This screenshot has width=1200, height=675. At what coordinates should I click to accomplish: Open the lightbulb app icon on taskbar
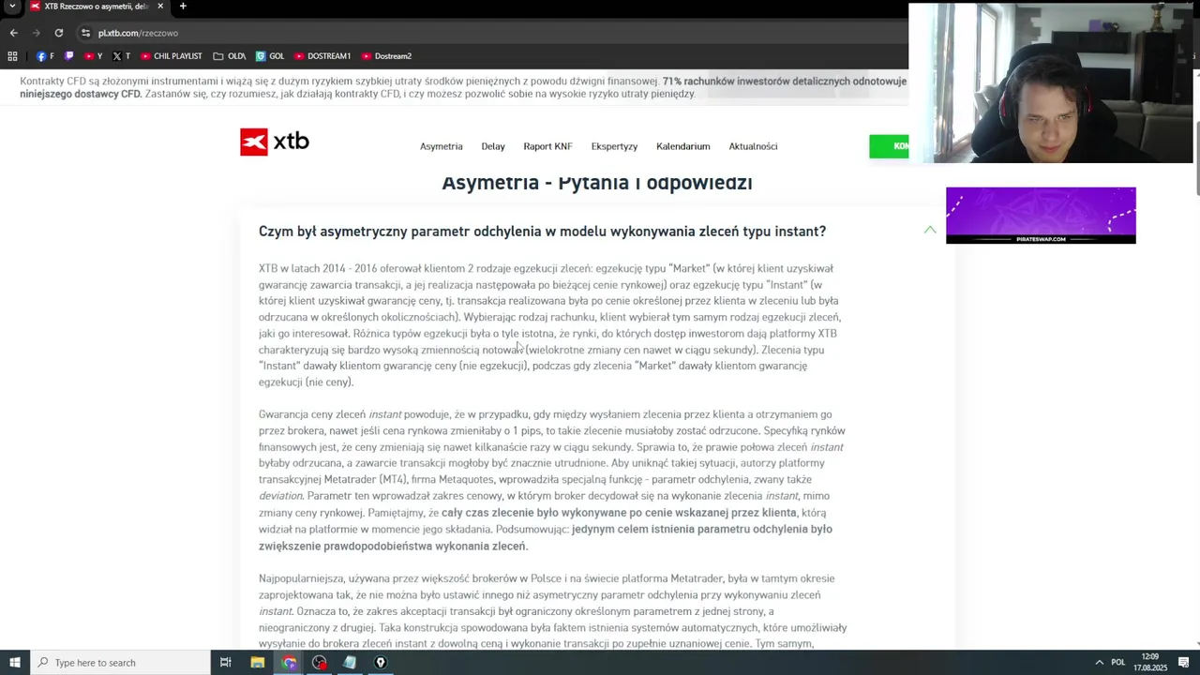coord(381,663)
